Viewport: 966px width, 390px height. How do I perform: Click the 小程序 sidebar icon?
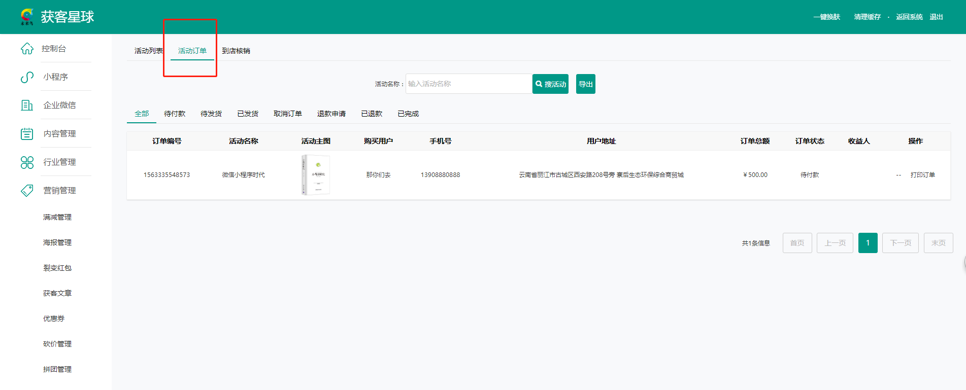[x=27, y=77]
